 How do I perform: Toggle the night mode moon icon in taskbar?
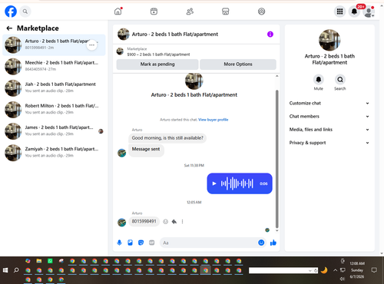pyautogui.click(x=324, y=270)
